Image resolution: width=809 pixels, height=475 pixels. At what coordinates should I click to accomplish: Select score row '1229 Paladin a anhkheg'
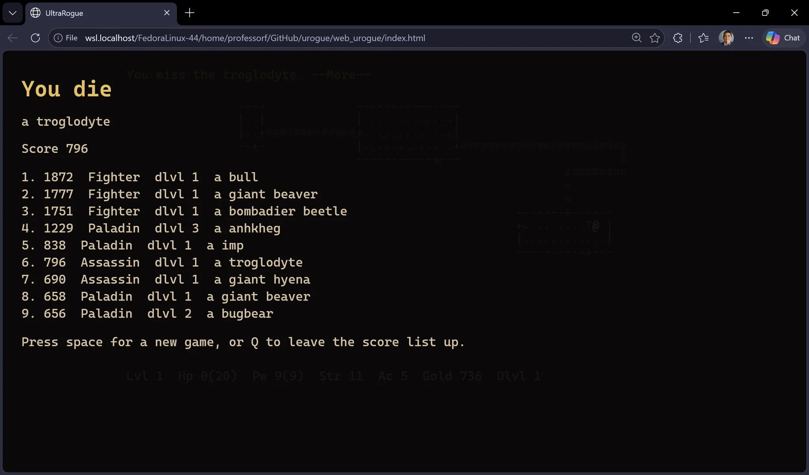point(151,228)
